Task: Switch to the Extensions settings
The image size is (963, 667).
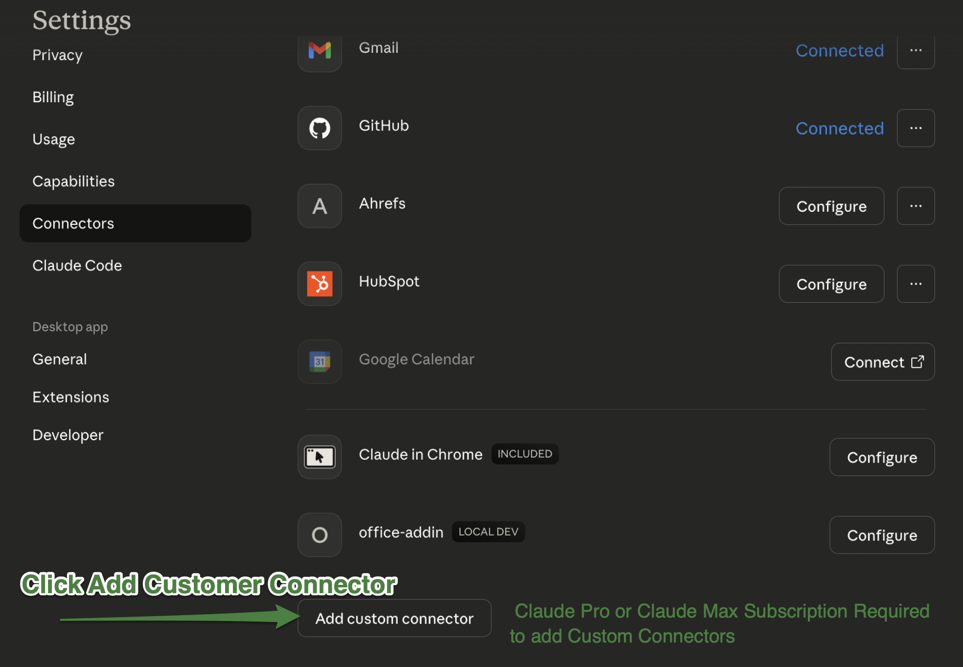Action: tap(70, 397)
